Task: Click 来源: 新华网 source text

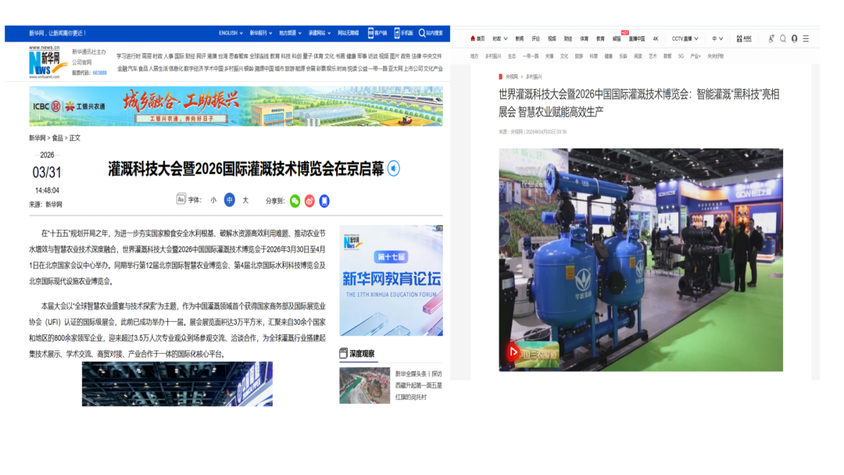Action: (46, 205)
